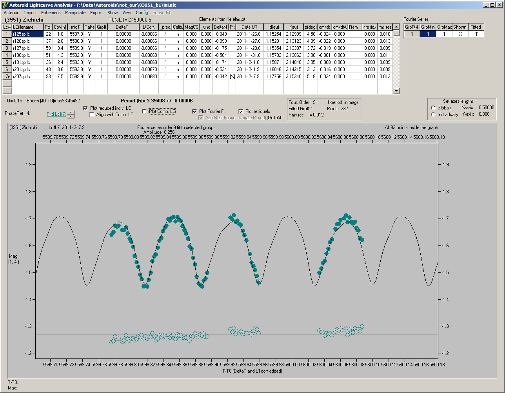
Task: Click row header 4 in table
Action: click(7, 55)
